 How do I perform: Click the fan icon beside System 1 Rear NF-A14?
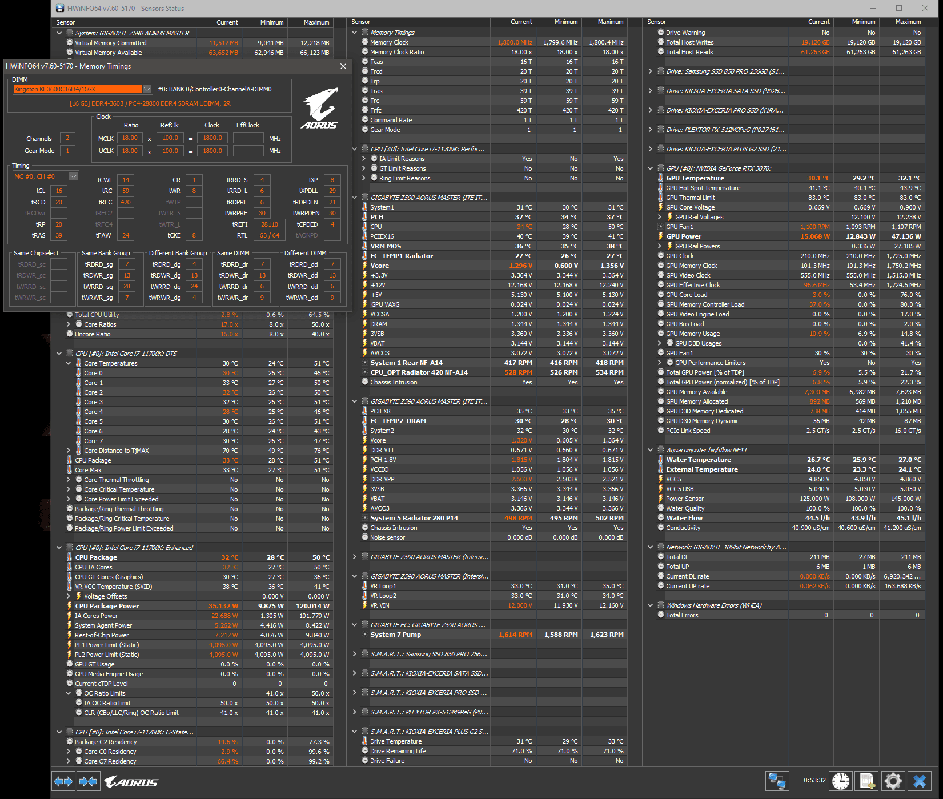(365, 363)
